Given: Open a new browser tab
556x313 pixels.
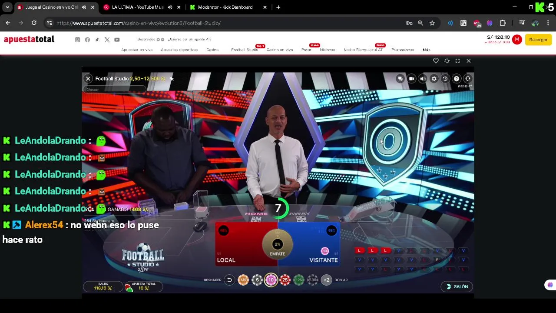Looking at the screenshot, I should [278, 7].
